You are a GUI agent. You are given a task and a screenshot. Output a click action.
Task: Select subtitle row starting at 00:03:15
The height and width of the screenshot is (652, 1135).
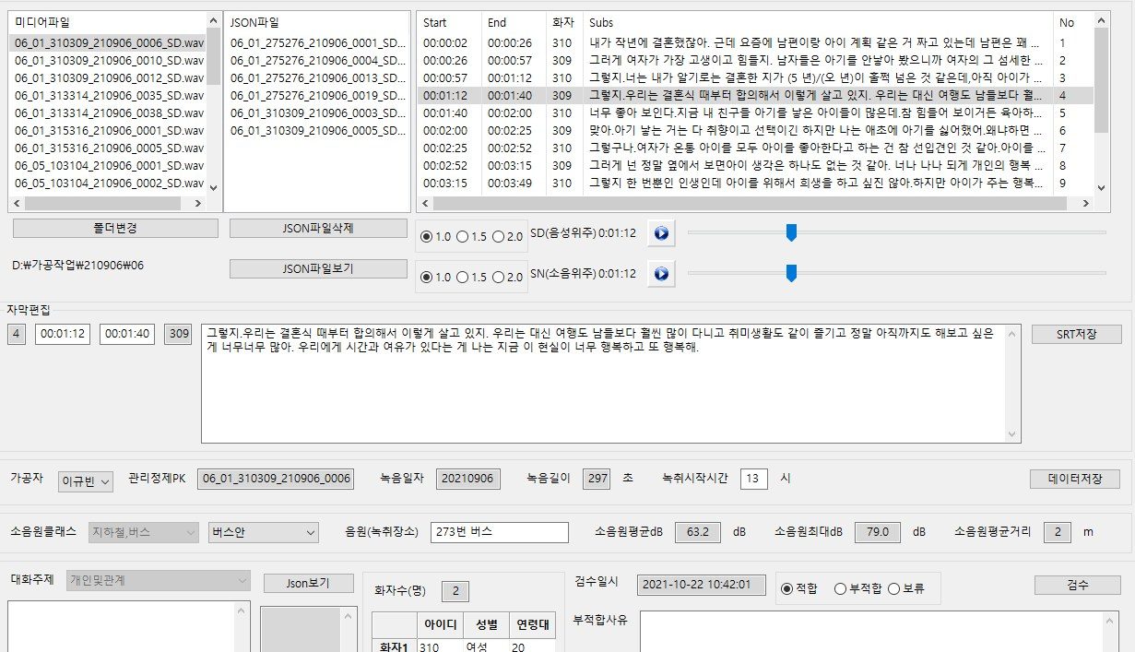756,183
